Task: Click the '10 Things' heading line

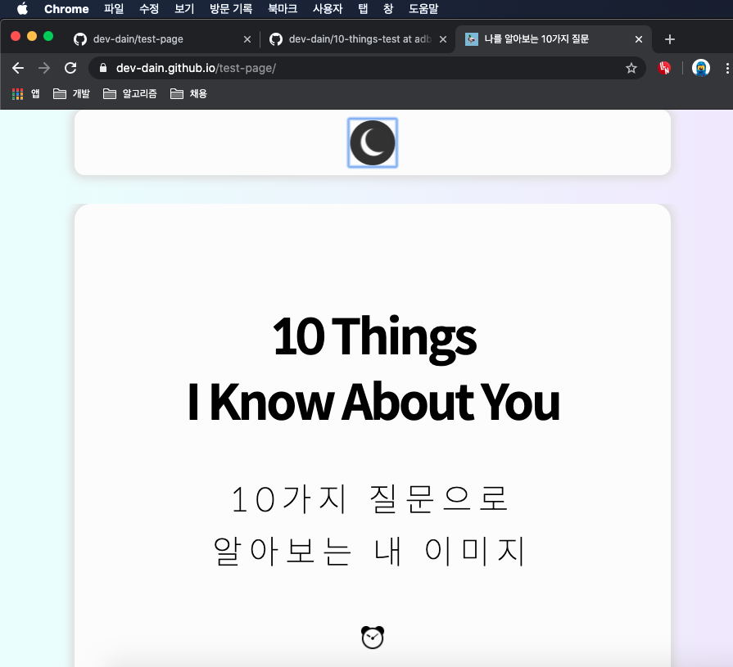Action: coord(374,338)
